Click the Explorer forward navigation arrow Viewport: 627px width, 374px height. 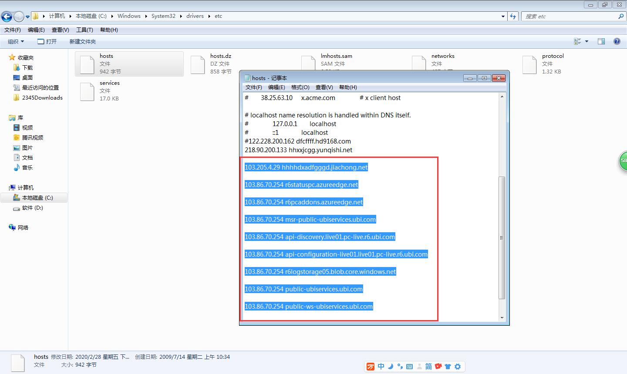pyautogui.click(x=19, y=17)
